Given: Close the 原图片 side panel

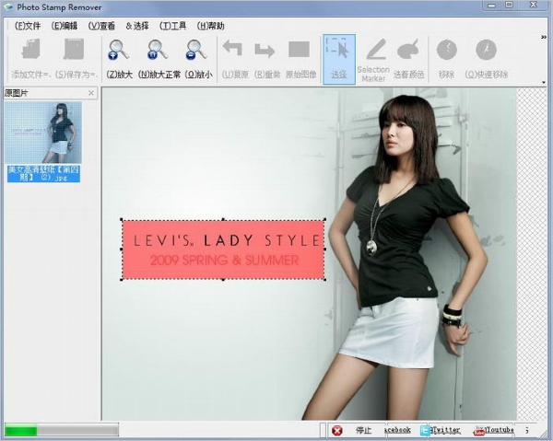Looking at the screenshot, I should [x=91, y=93].
